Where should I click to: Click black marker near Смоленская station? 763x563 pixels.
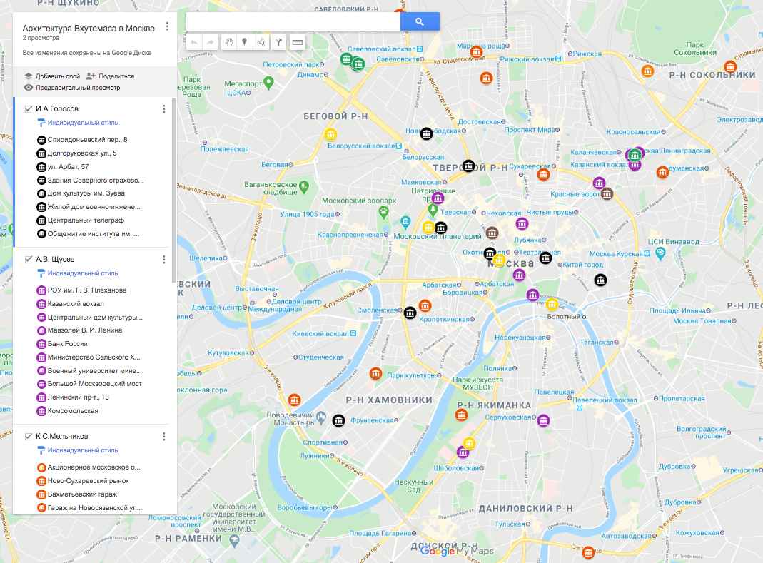click(x=410, y=313)
